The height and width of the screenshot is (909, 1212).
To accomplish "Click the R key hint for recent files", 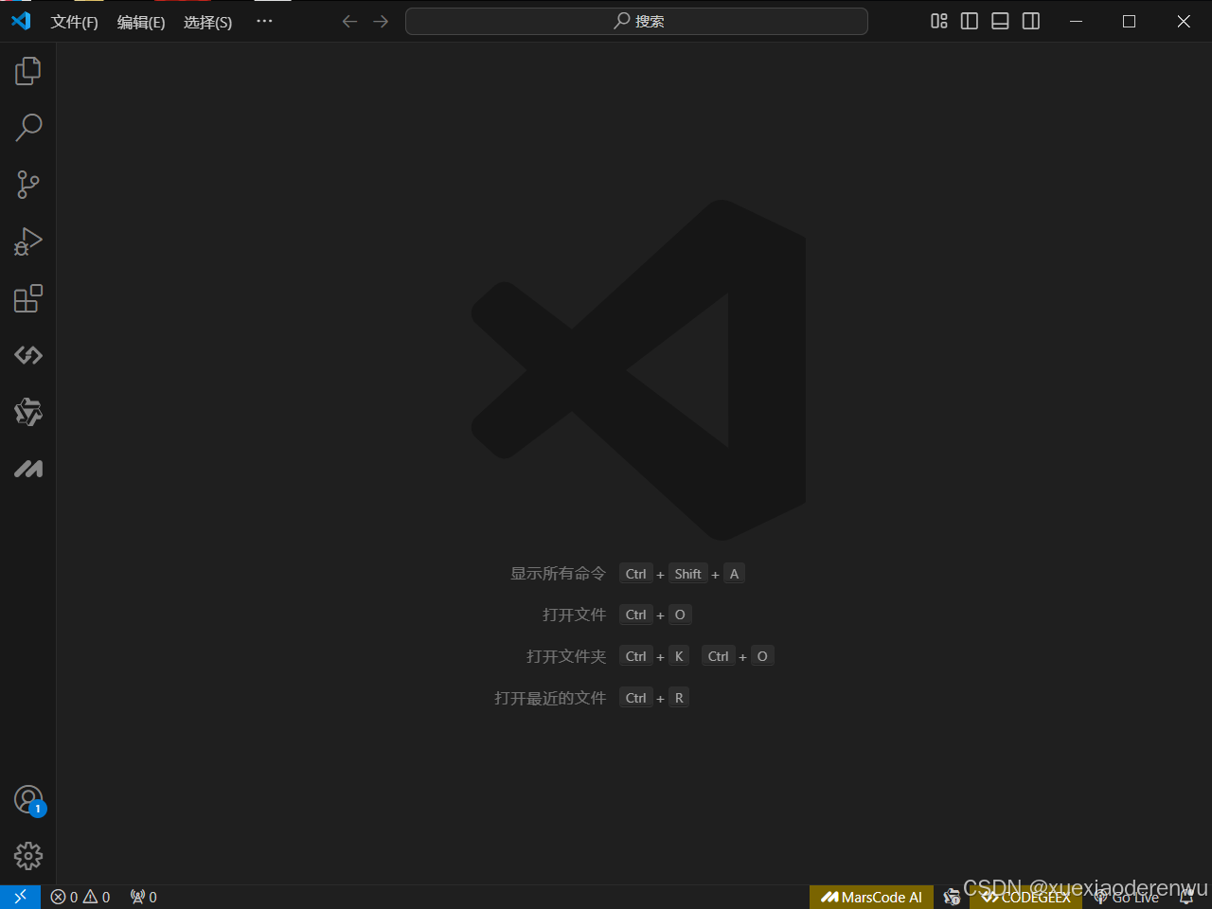I will [679, 698].
